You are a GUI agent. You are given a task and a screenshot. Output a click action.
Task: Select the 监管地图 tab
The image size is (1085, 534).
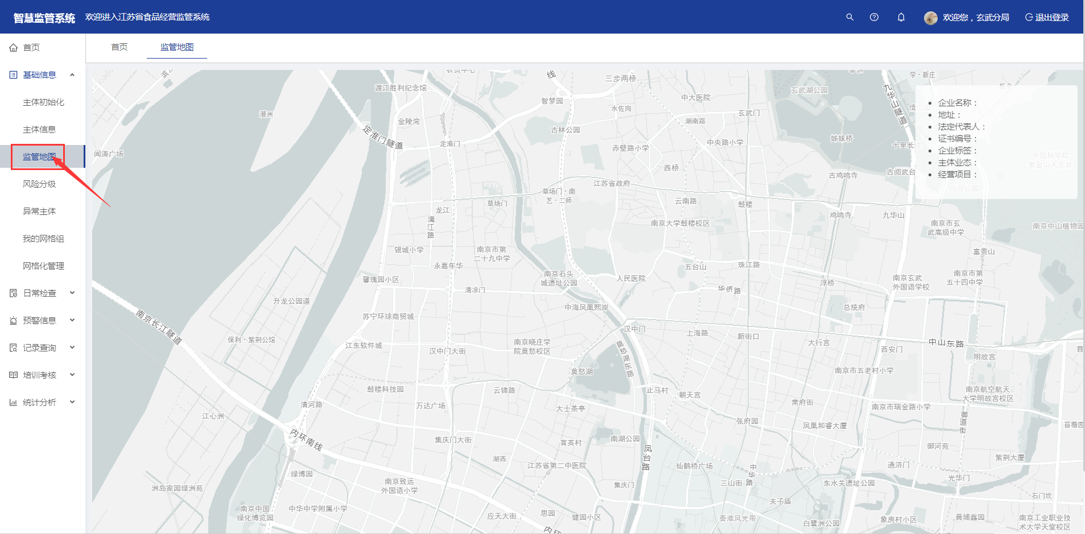click(x=177, y=47)
